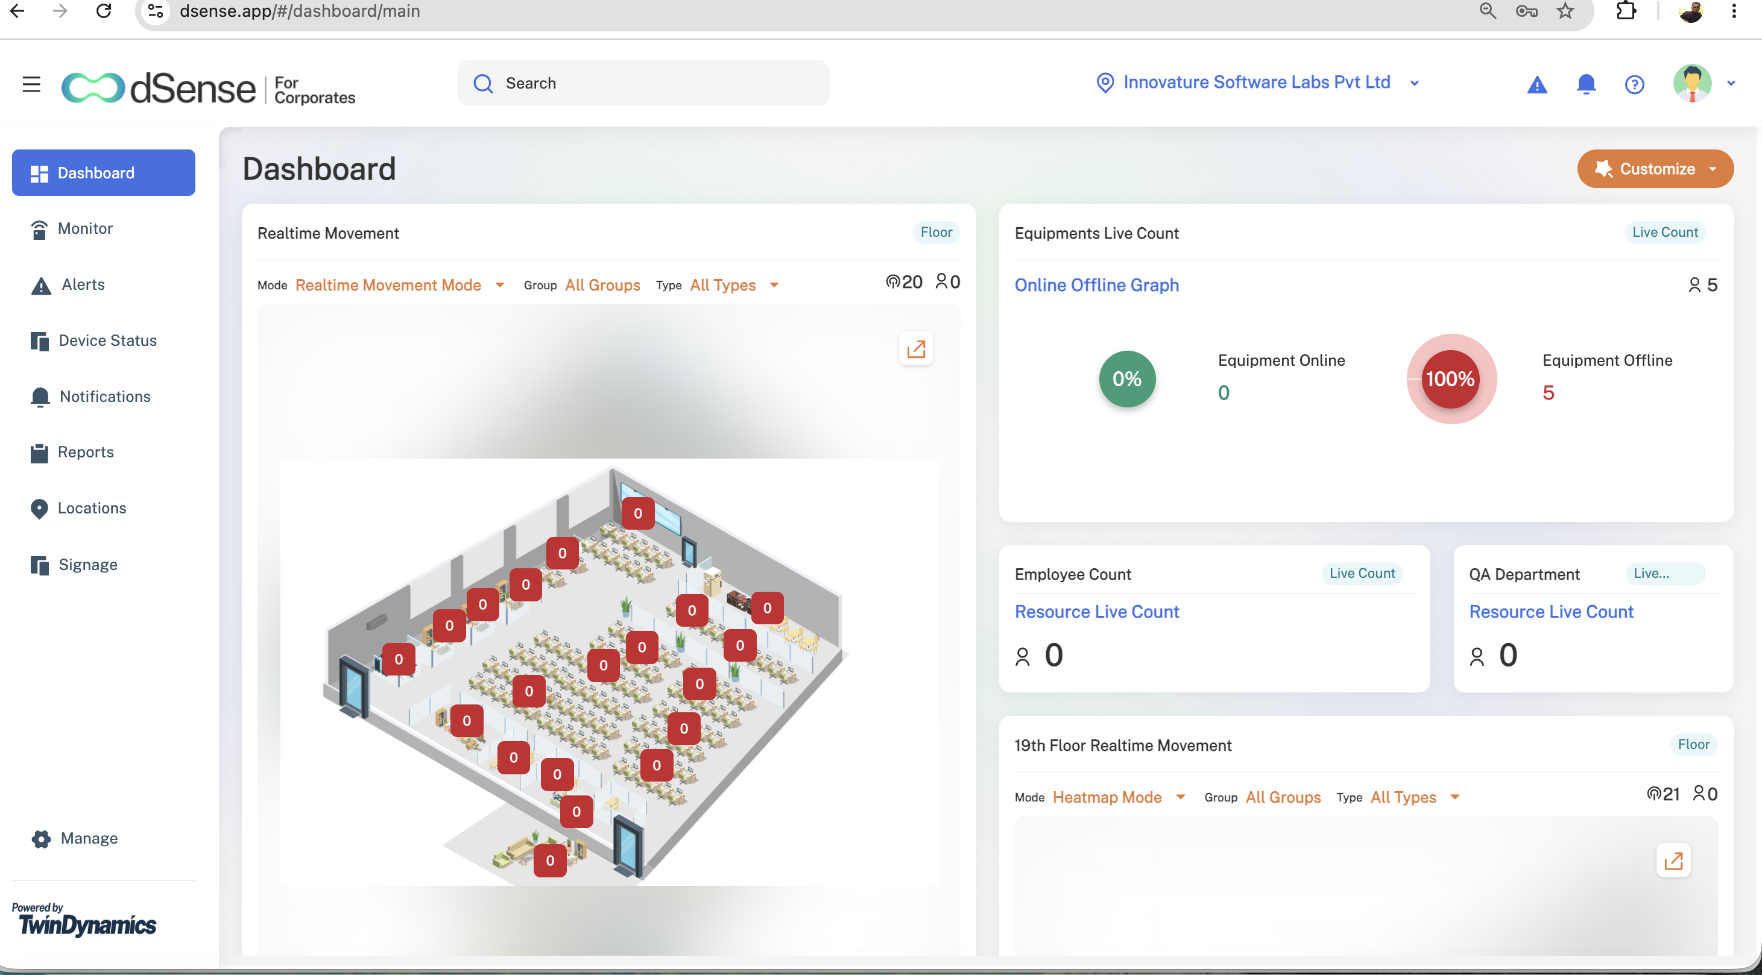Open Heatmap Mode dropdown
Viewport: 1762px width, 975px height.
[1119, 797]
